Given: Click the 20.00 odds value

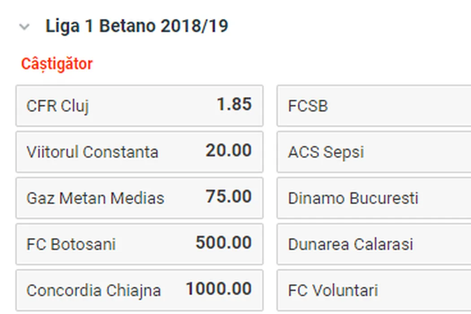Looking at the screenshot, I should click(x=229, y=151).
